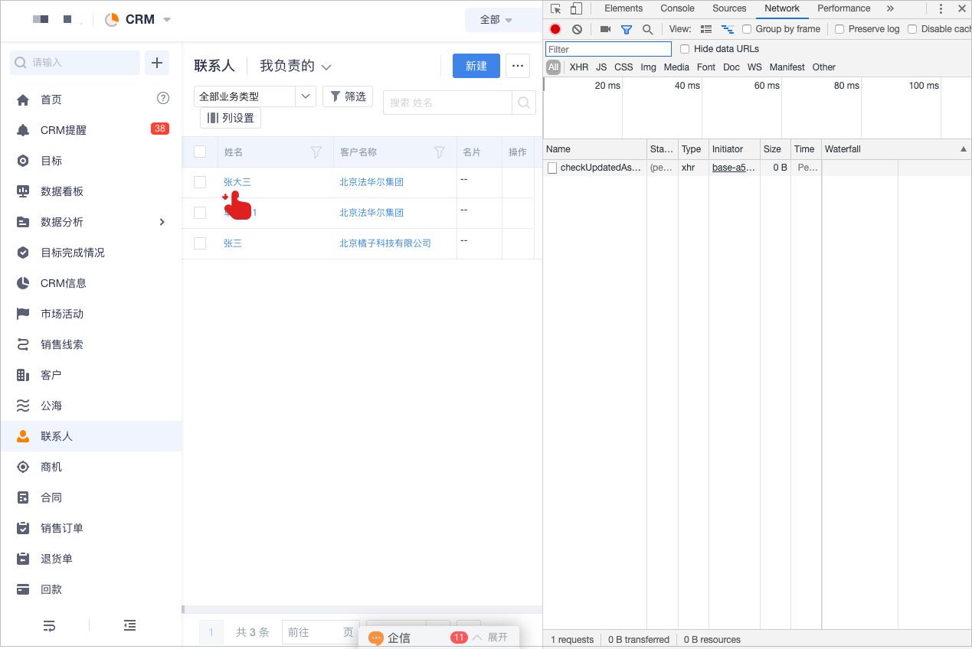The width and height of the screenshot is (972, 649).
Task: Select the checkbox for contact 张三
Action: pos(200,243)
